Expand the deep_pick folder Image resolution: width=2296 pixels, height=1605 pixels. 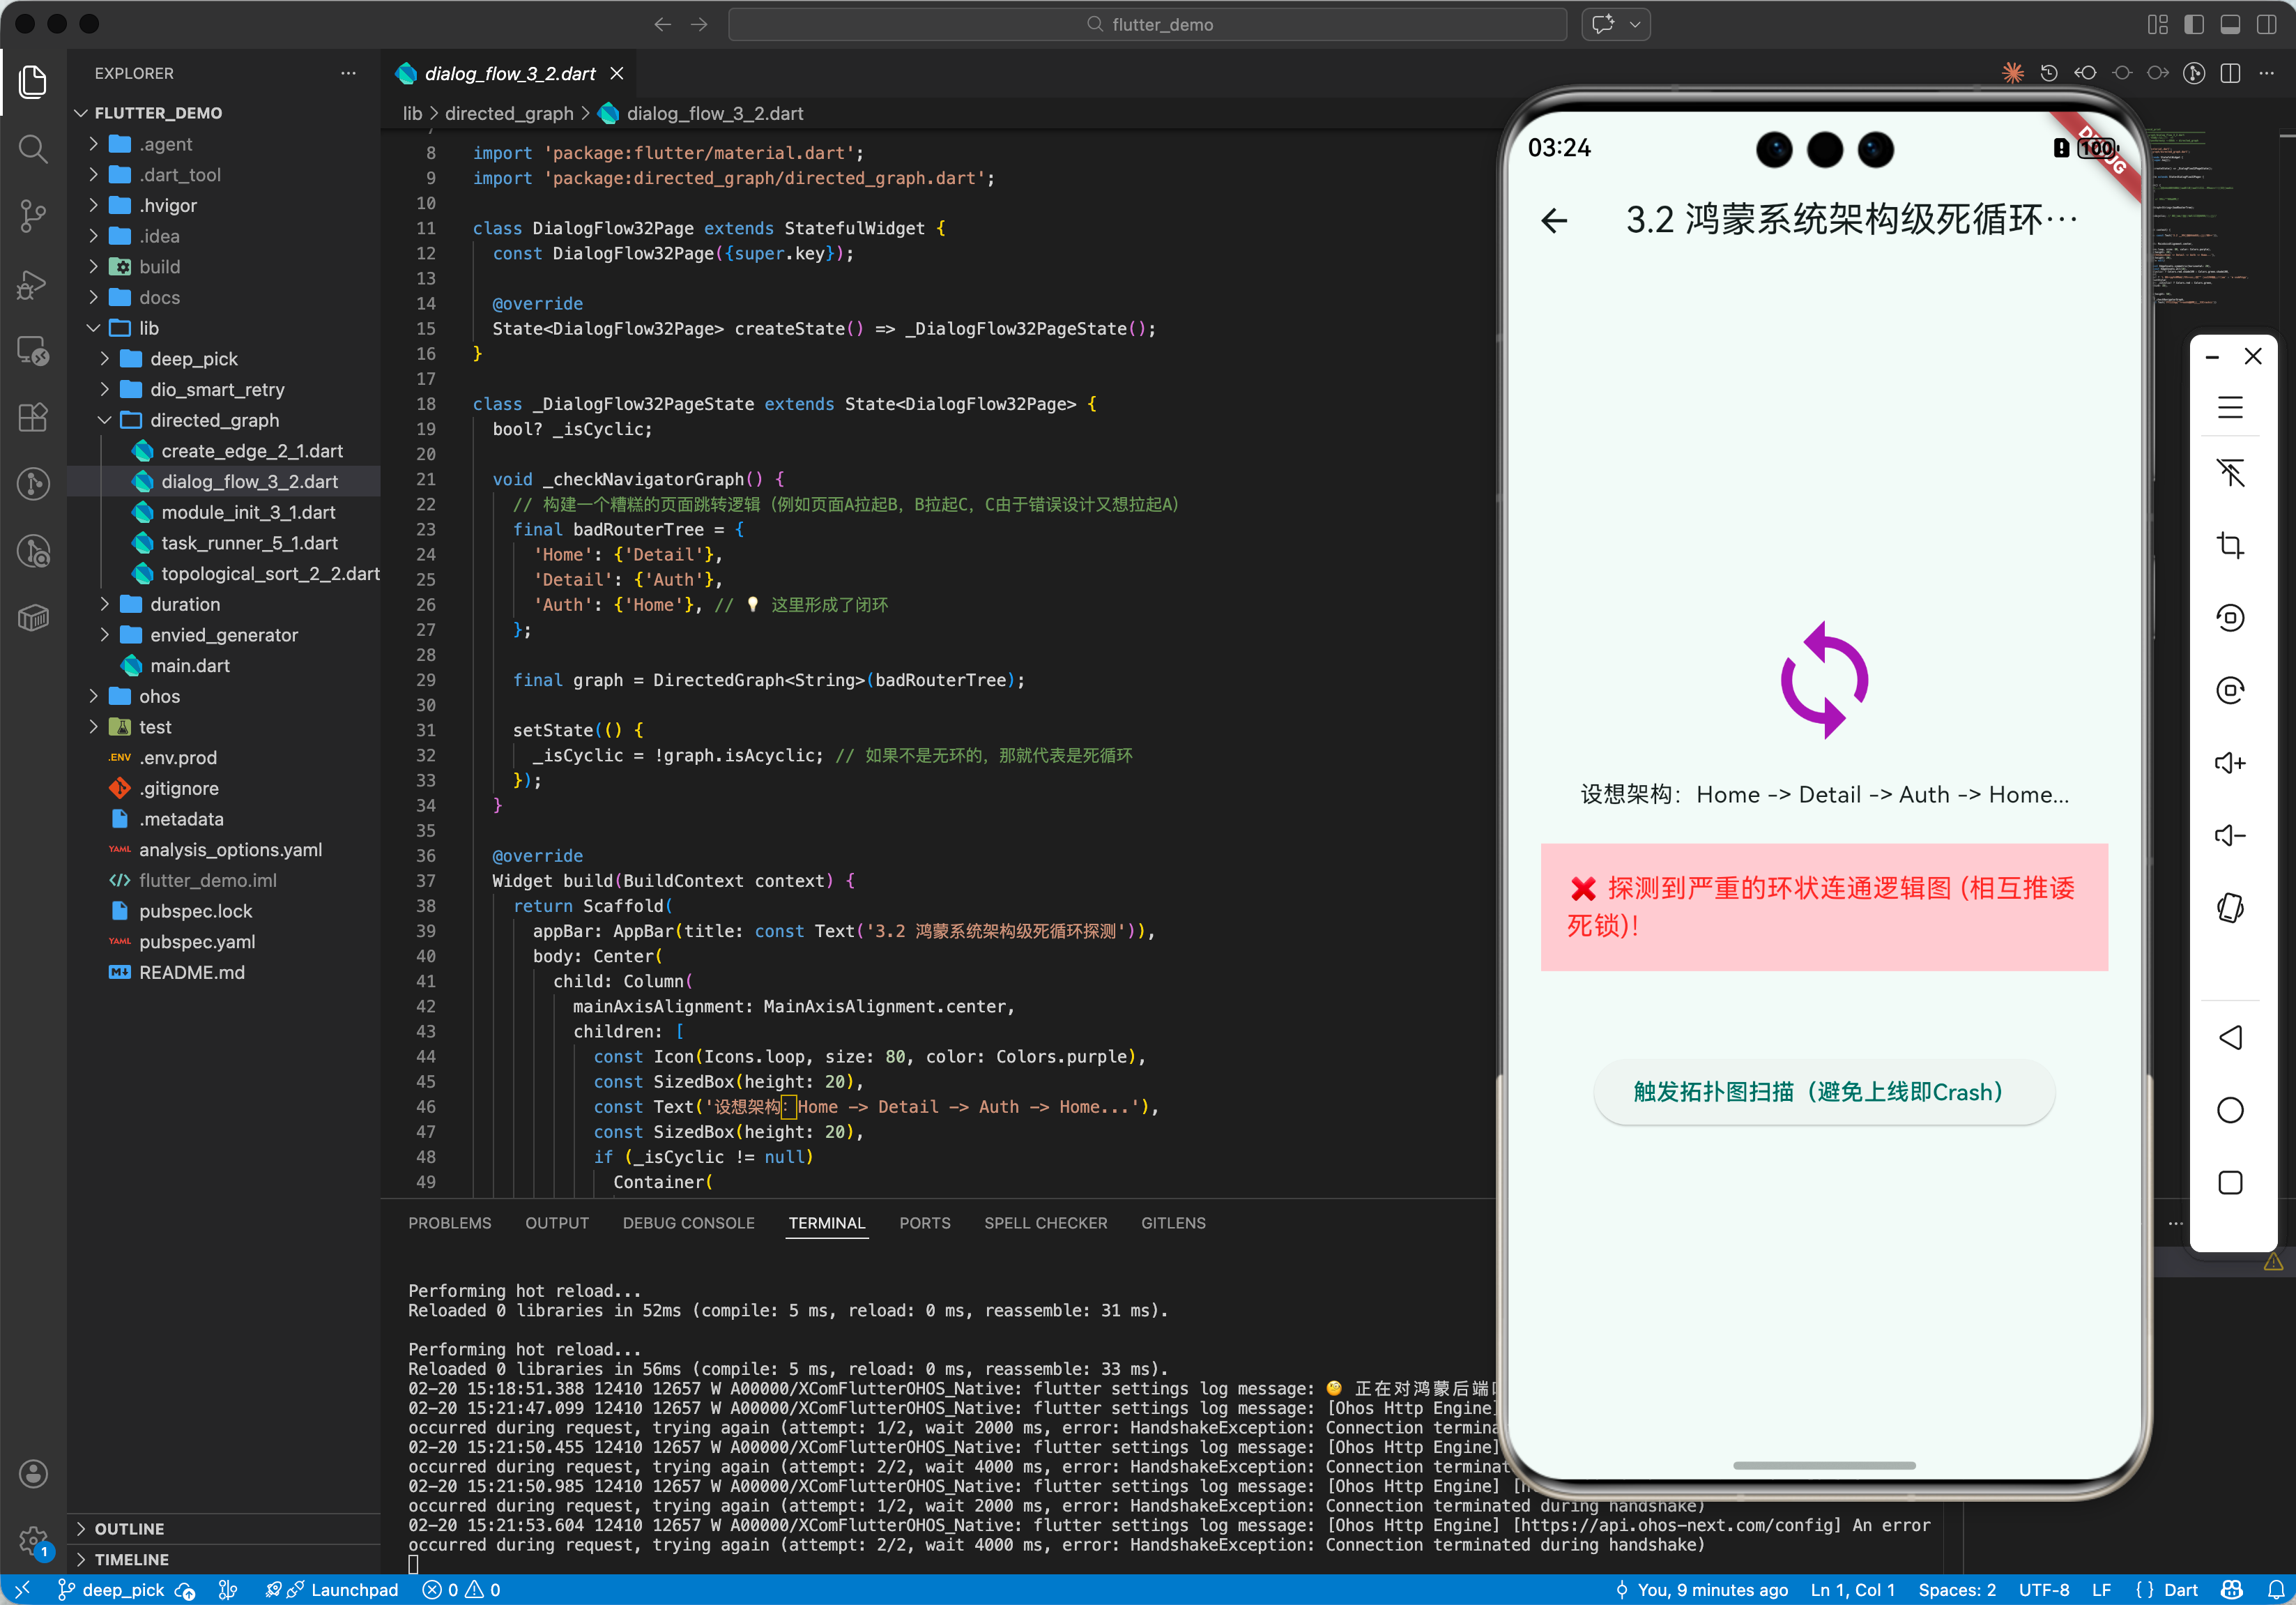pyautogui.click(x=193, y=359)
